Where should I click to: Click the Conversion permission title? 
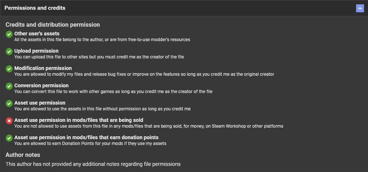click(41, 85)
